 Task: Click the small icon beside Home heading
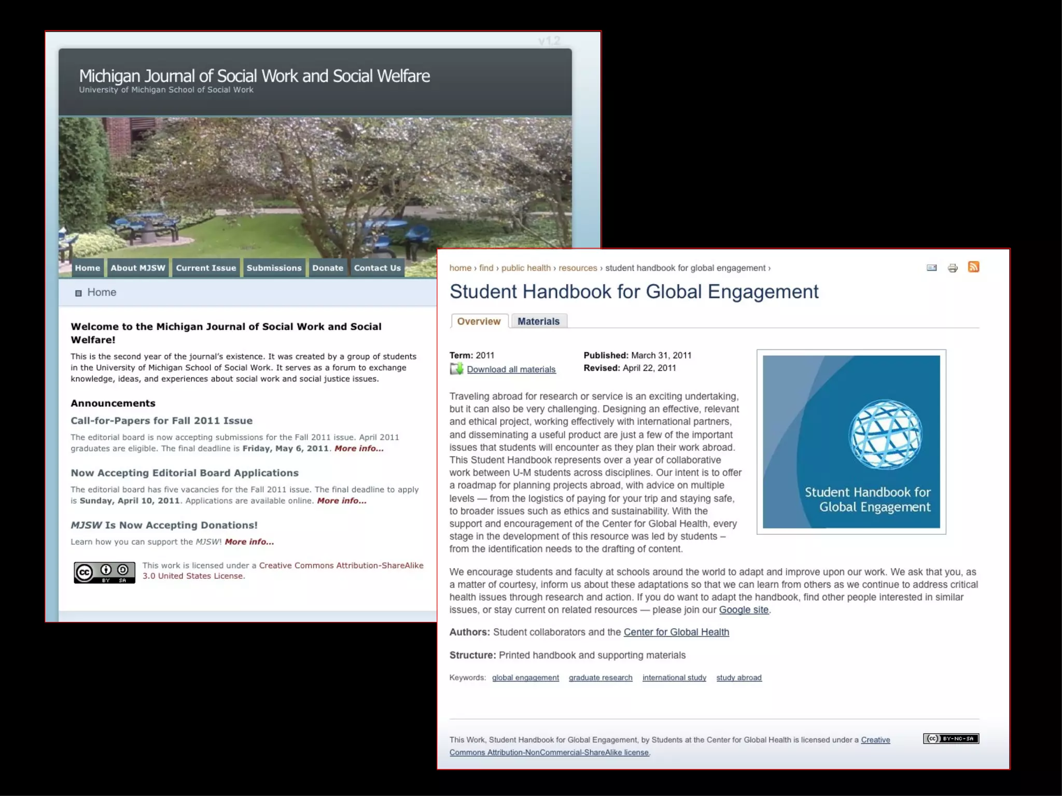point(78,293)
